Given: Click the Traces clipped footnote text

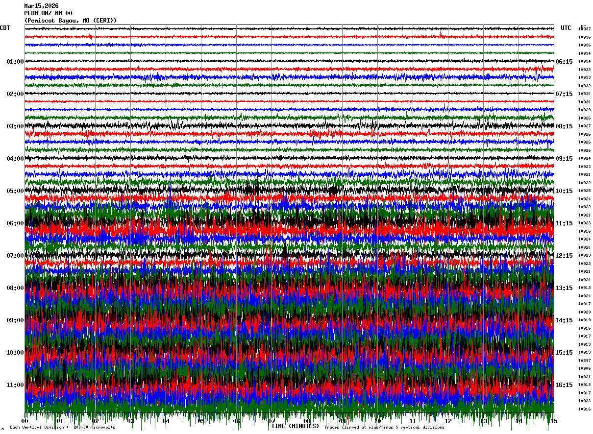Looking at the screenshot, I should [384, 428].
